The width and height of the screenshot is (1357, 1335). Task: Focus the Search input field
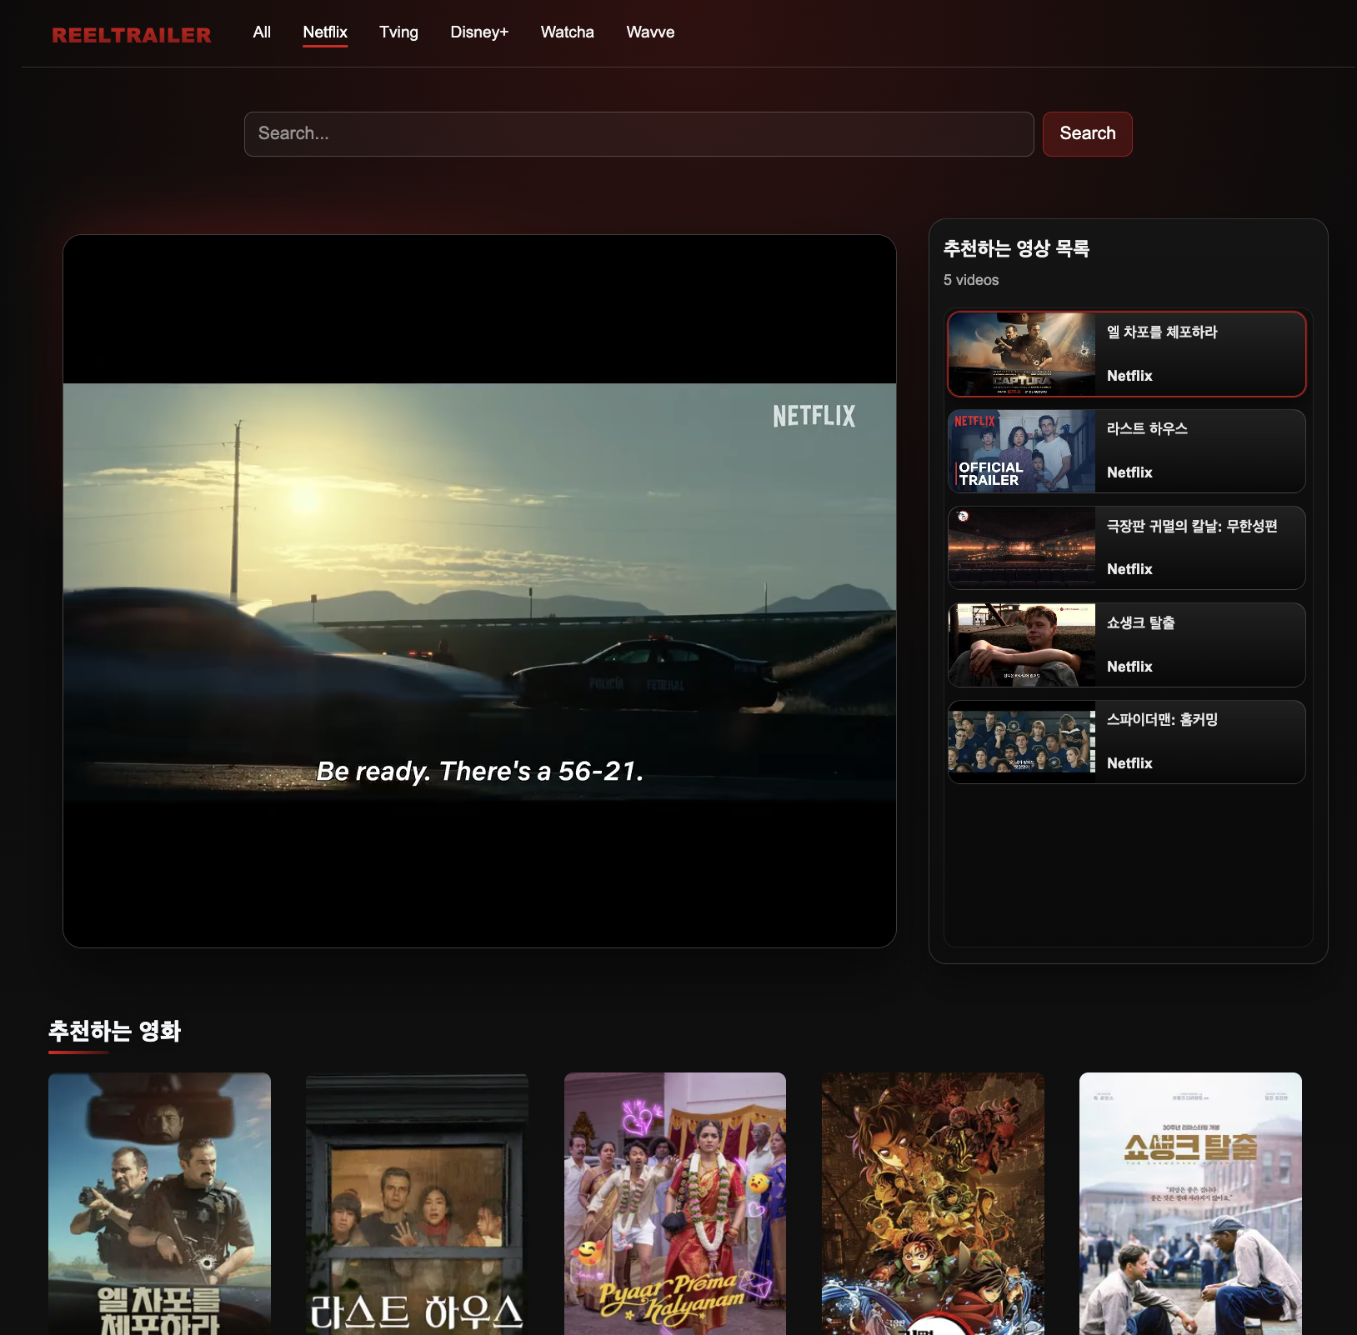tap(639, 134)
